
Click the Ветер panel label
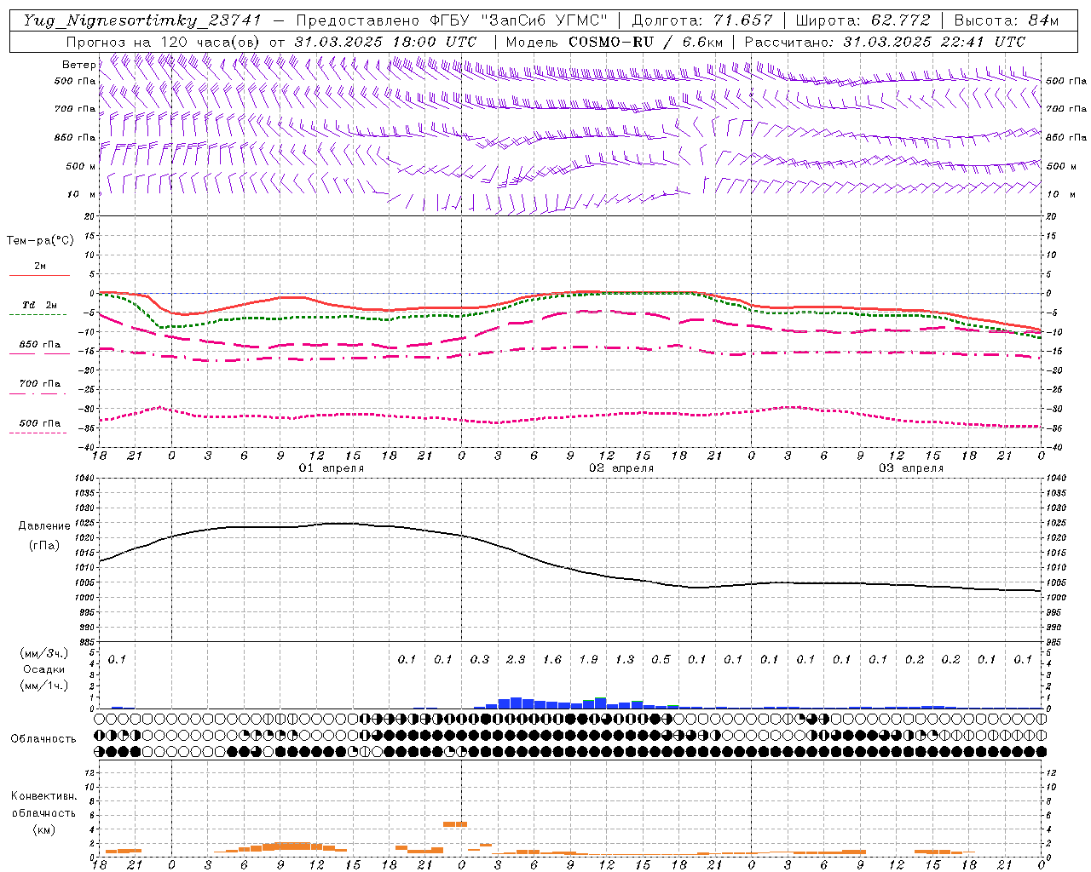79,65
